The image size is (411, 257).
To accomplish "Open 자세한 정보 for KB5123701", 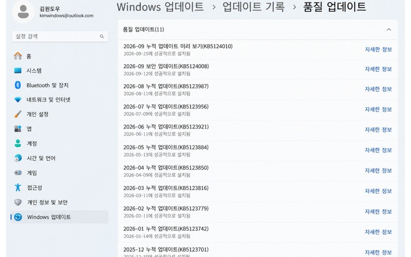I will [378, 252].
